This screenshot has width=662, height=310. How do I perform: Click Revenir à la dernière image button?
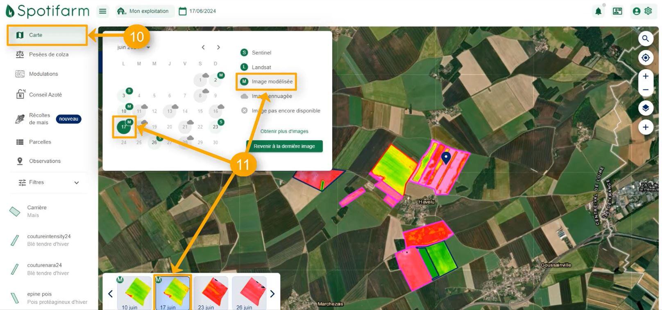284,146
